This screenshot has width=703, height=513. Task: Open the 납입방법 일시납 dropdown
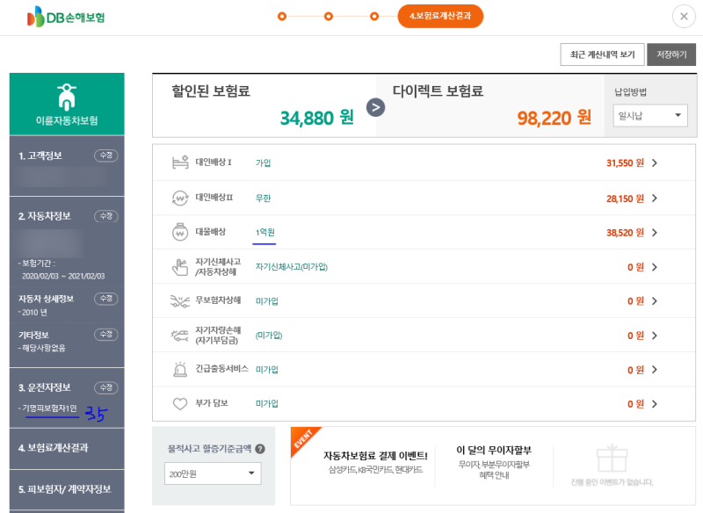click(650, 116)
